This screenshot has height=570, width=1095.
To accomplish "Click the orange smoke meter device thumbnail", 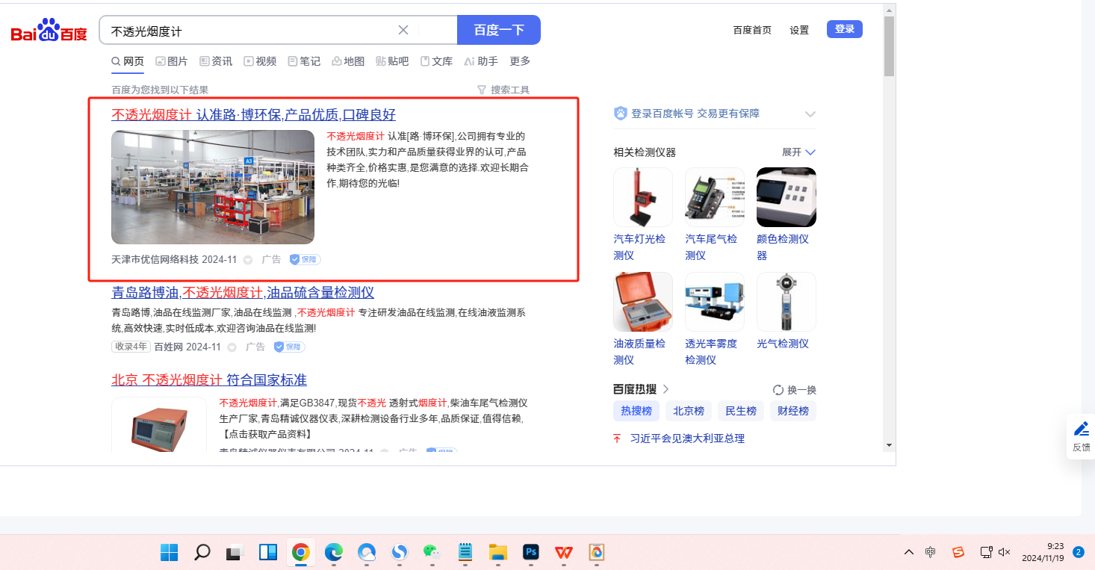I will pyautogui.click(x=159, y=424).
